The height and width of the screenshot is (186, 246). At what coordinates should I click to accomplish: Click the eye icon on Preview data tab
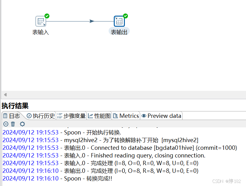tap(144, 116)
